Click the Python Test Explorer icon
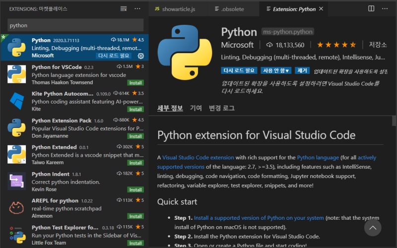Viewport: 397px width, 248px height. [18, 235]
